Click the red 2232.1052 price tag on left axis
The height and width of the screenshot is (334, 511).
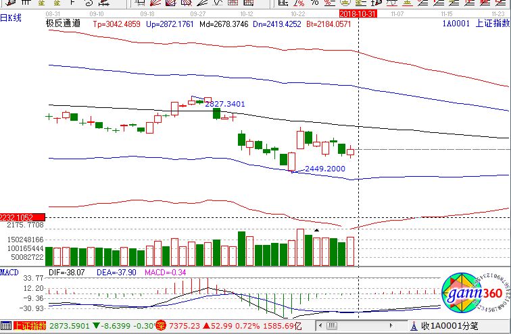(17, 217)
